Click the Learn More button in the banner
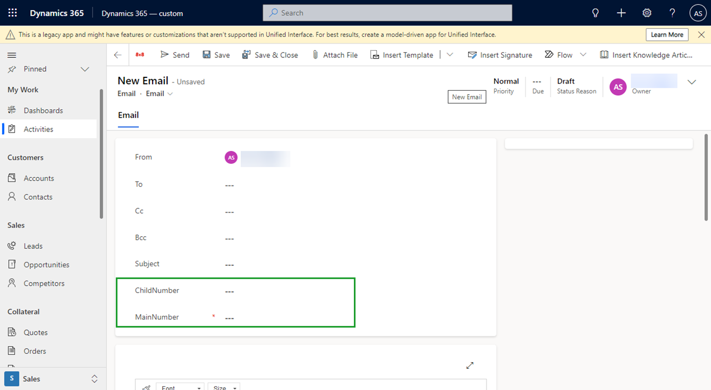 (667, 34)
